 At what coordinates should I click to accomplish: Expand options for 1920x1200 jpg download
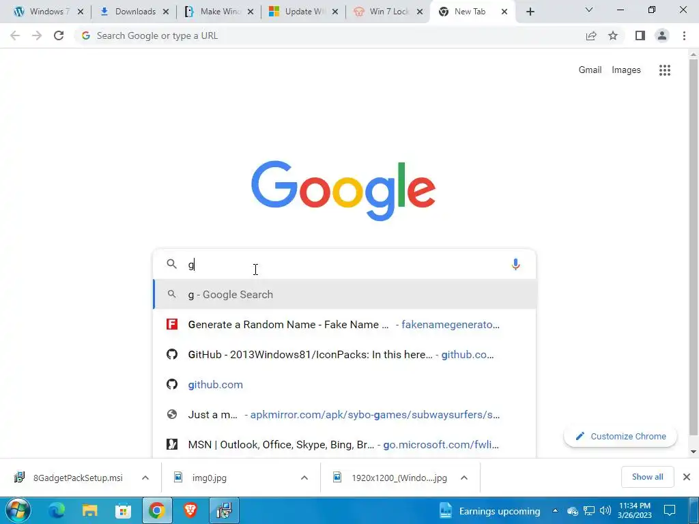coord(464,478)
